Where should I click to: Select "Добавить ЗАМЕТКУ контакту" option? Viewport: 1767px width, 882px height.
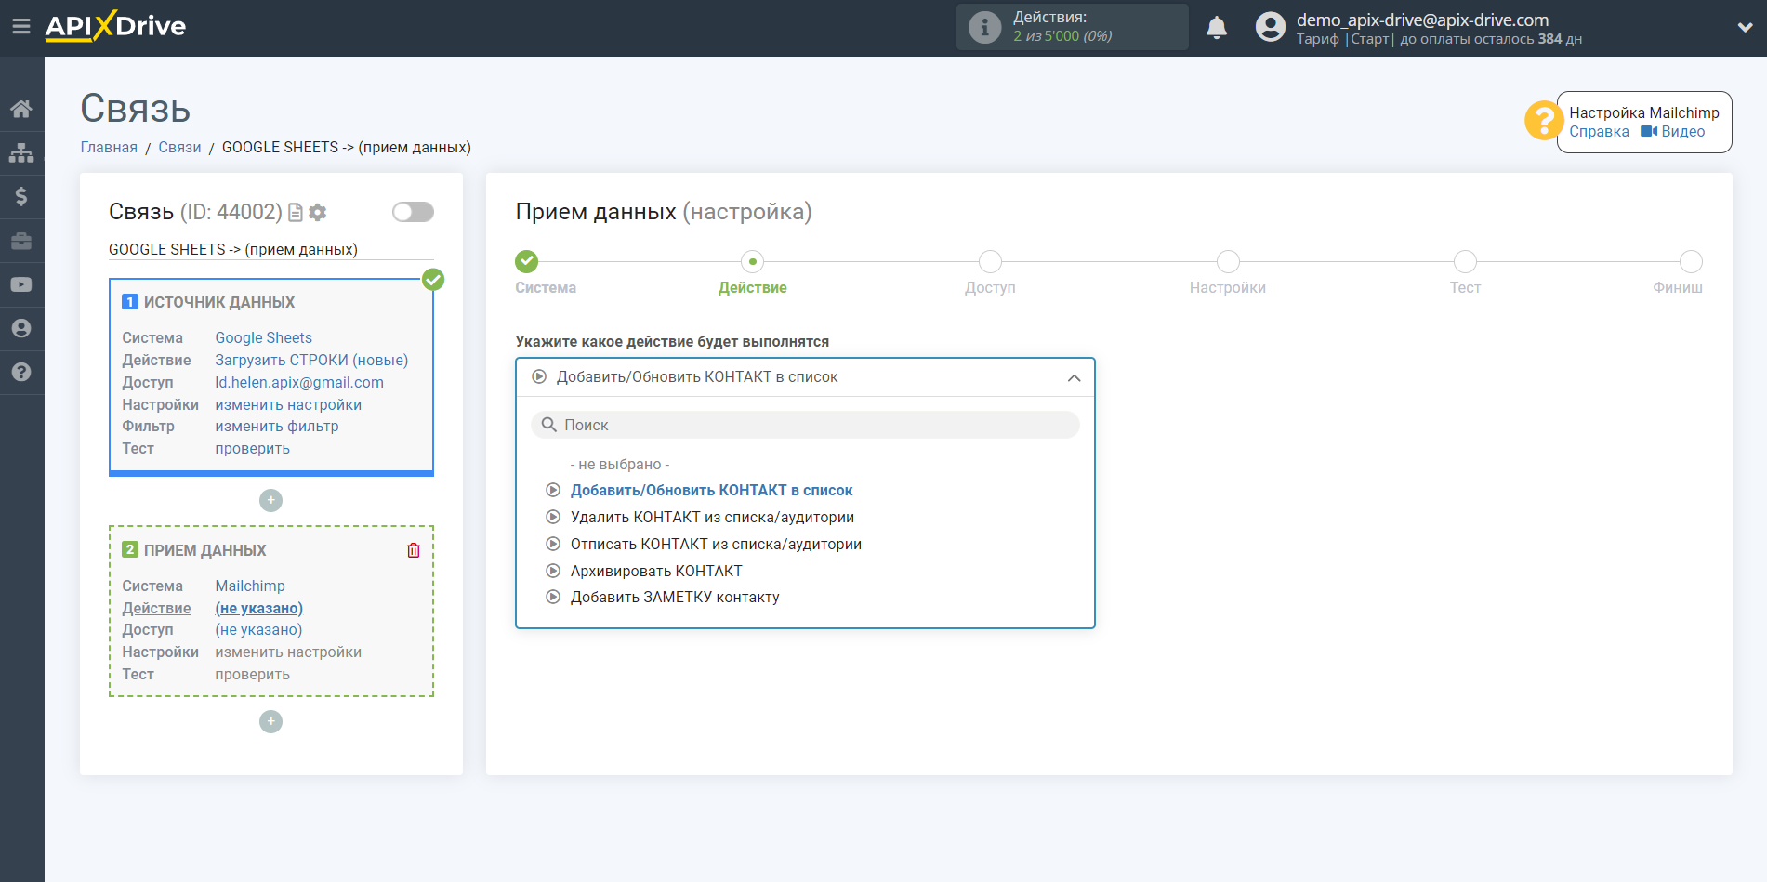[675, 597]
